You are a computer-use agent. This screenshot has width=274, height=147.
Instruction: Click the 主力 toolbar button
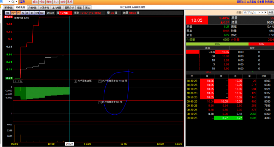(56, 2)
